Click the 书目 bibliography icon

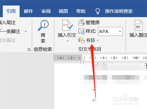point(81,40)
